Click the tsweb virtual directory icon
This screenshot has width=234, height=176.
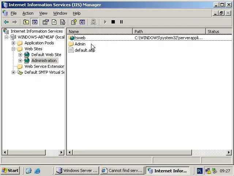coord(71,38)
